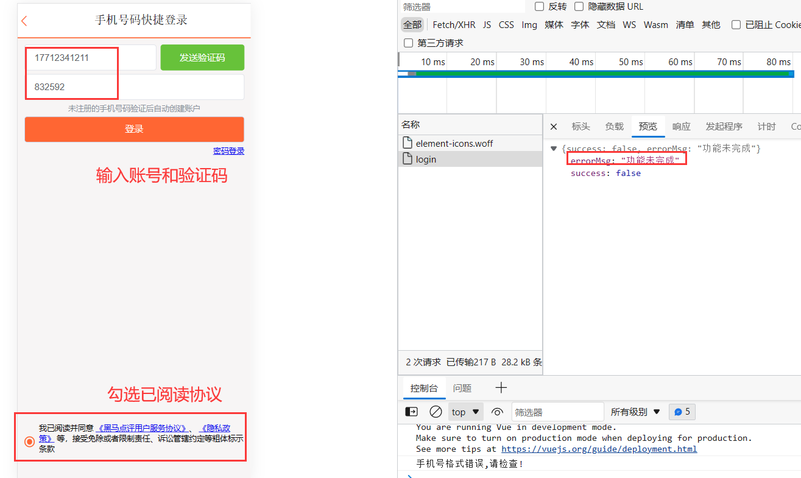Click the plus icon to add tool
The width and height of the screenshot is (801, 478).
[x=501, y=388]
